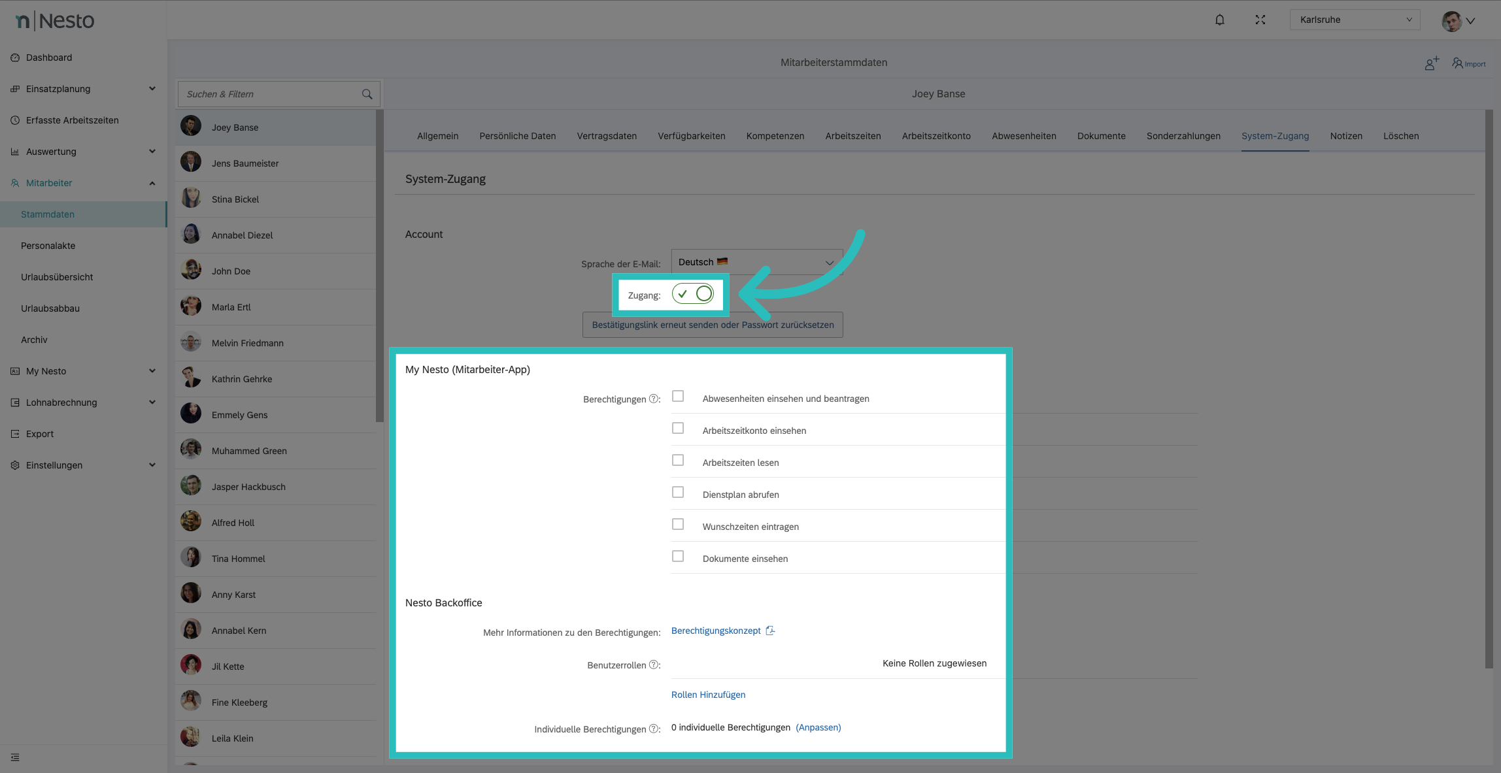
Task: Click the collapse sidebar menu icon
Action: pyautogui.click(x=15, y=757)
